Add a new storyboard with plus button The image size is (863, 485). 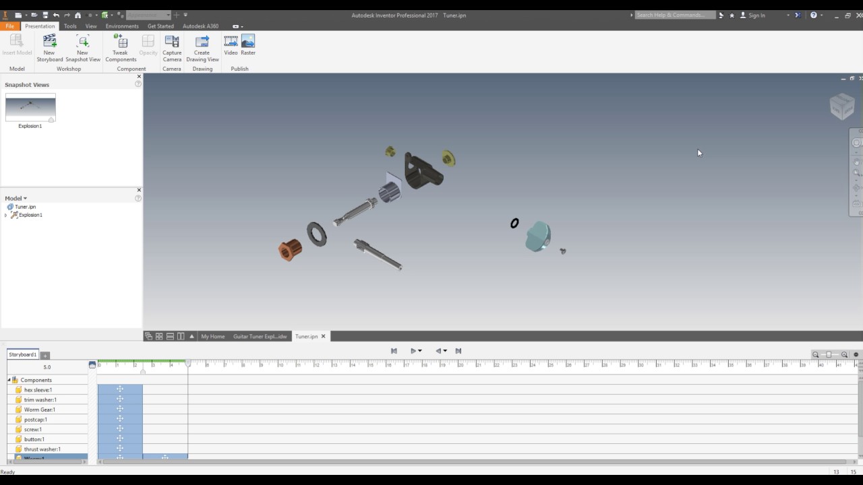coord(45,355)
